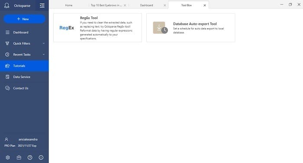
Task: Open account name aricialexandra
Action: 28,139
